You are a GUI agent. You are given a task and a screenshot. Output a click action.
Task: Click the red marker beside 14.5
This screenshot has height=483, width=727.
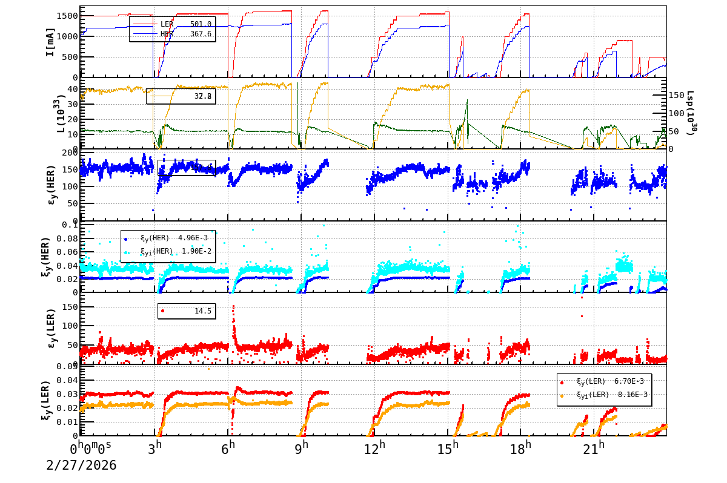162,311
